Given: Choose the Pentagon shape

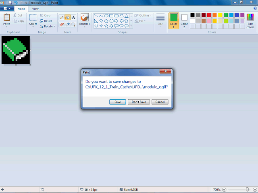Looking at the screenshot, I should pyautogui.click(x=106, y=21).
